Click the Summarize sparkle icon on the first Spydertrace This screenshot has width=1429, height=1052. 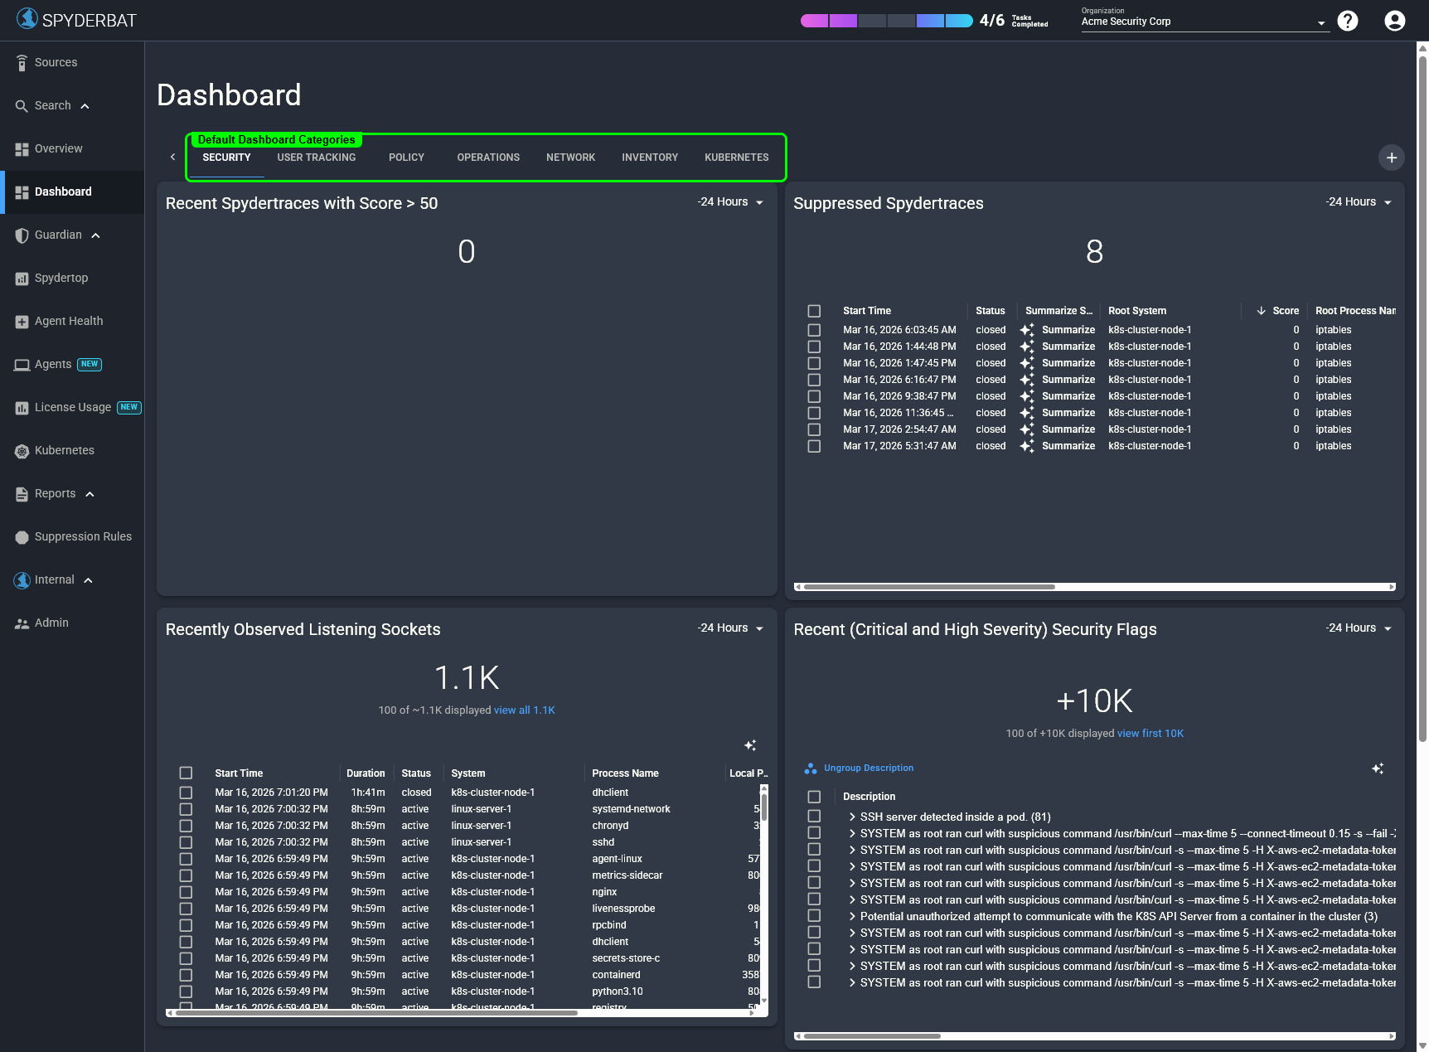1027,330
